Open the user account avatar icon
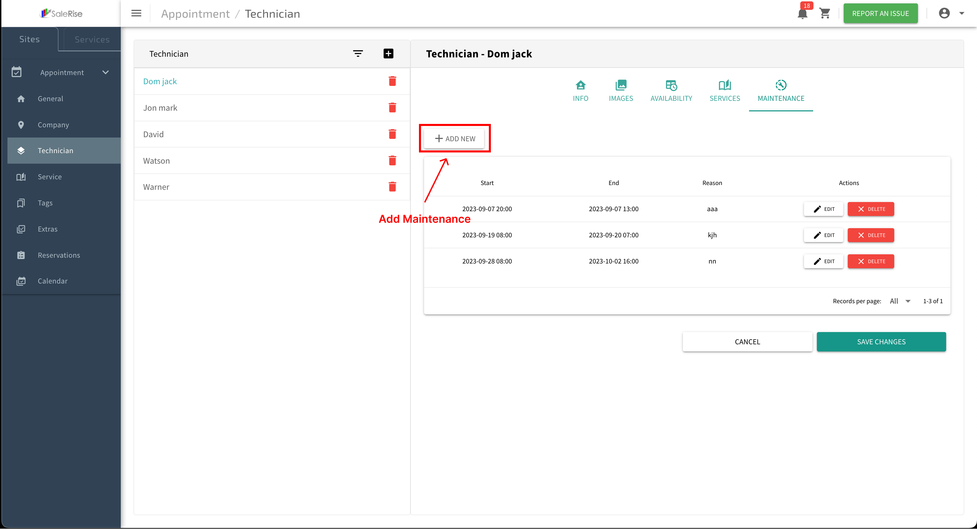The height and width of the screenshot is (529, 977). click(944, 14)
